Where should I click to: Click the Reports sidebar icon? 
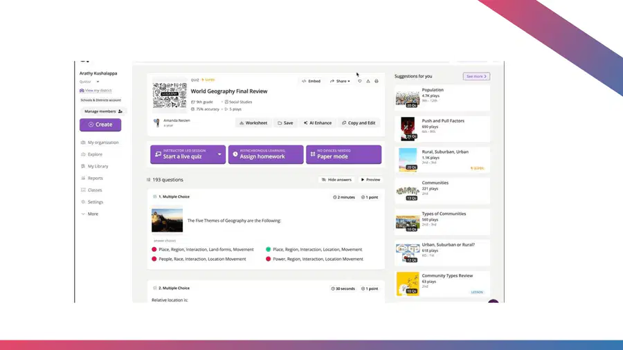click(x=83, y=178)
